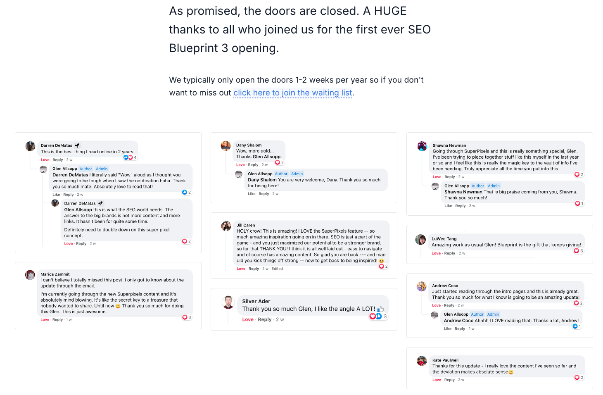The height and width of the screenshot is (395, 603).
Task: Click Dany Shalom's profile avatar
Action: 226,145
